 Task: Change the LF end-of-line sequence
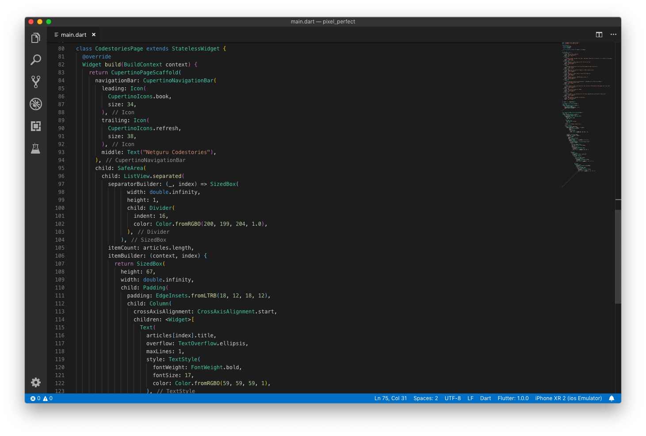tap(470, 398)
